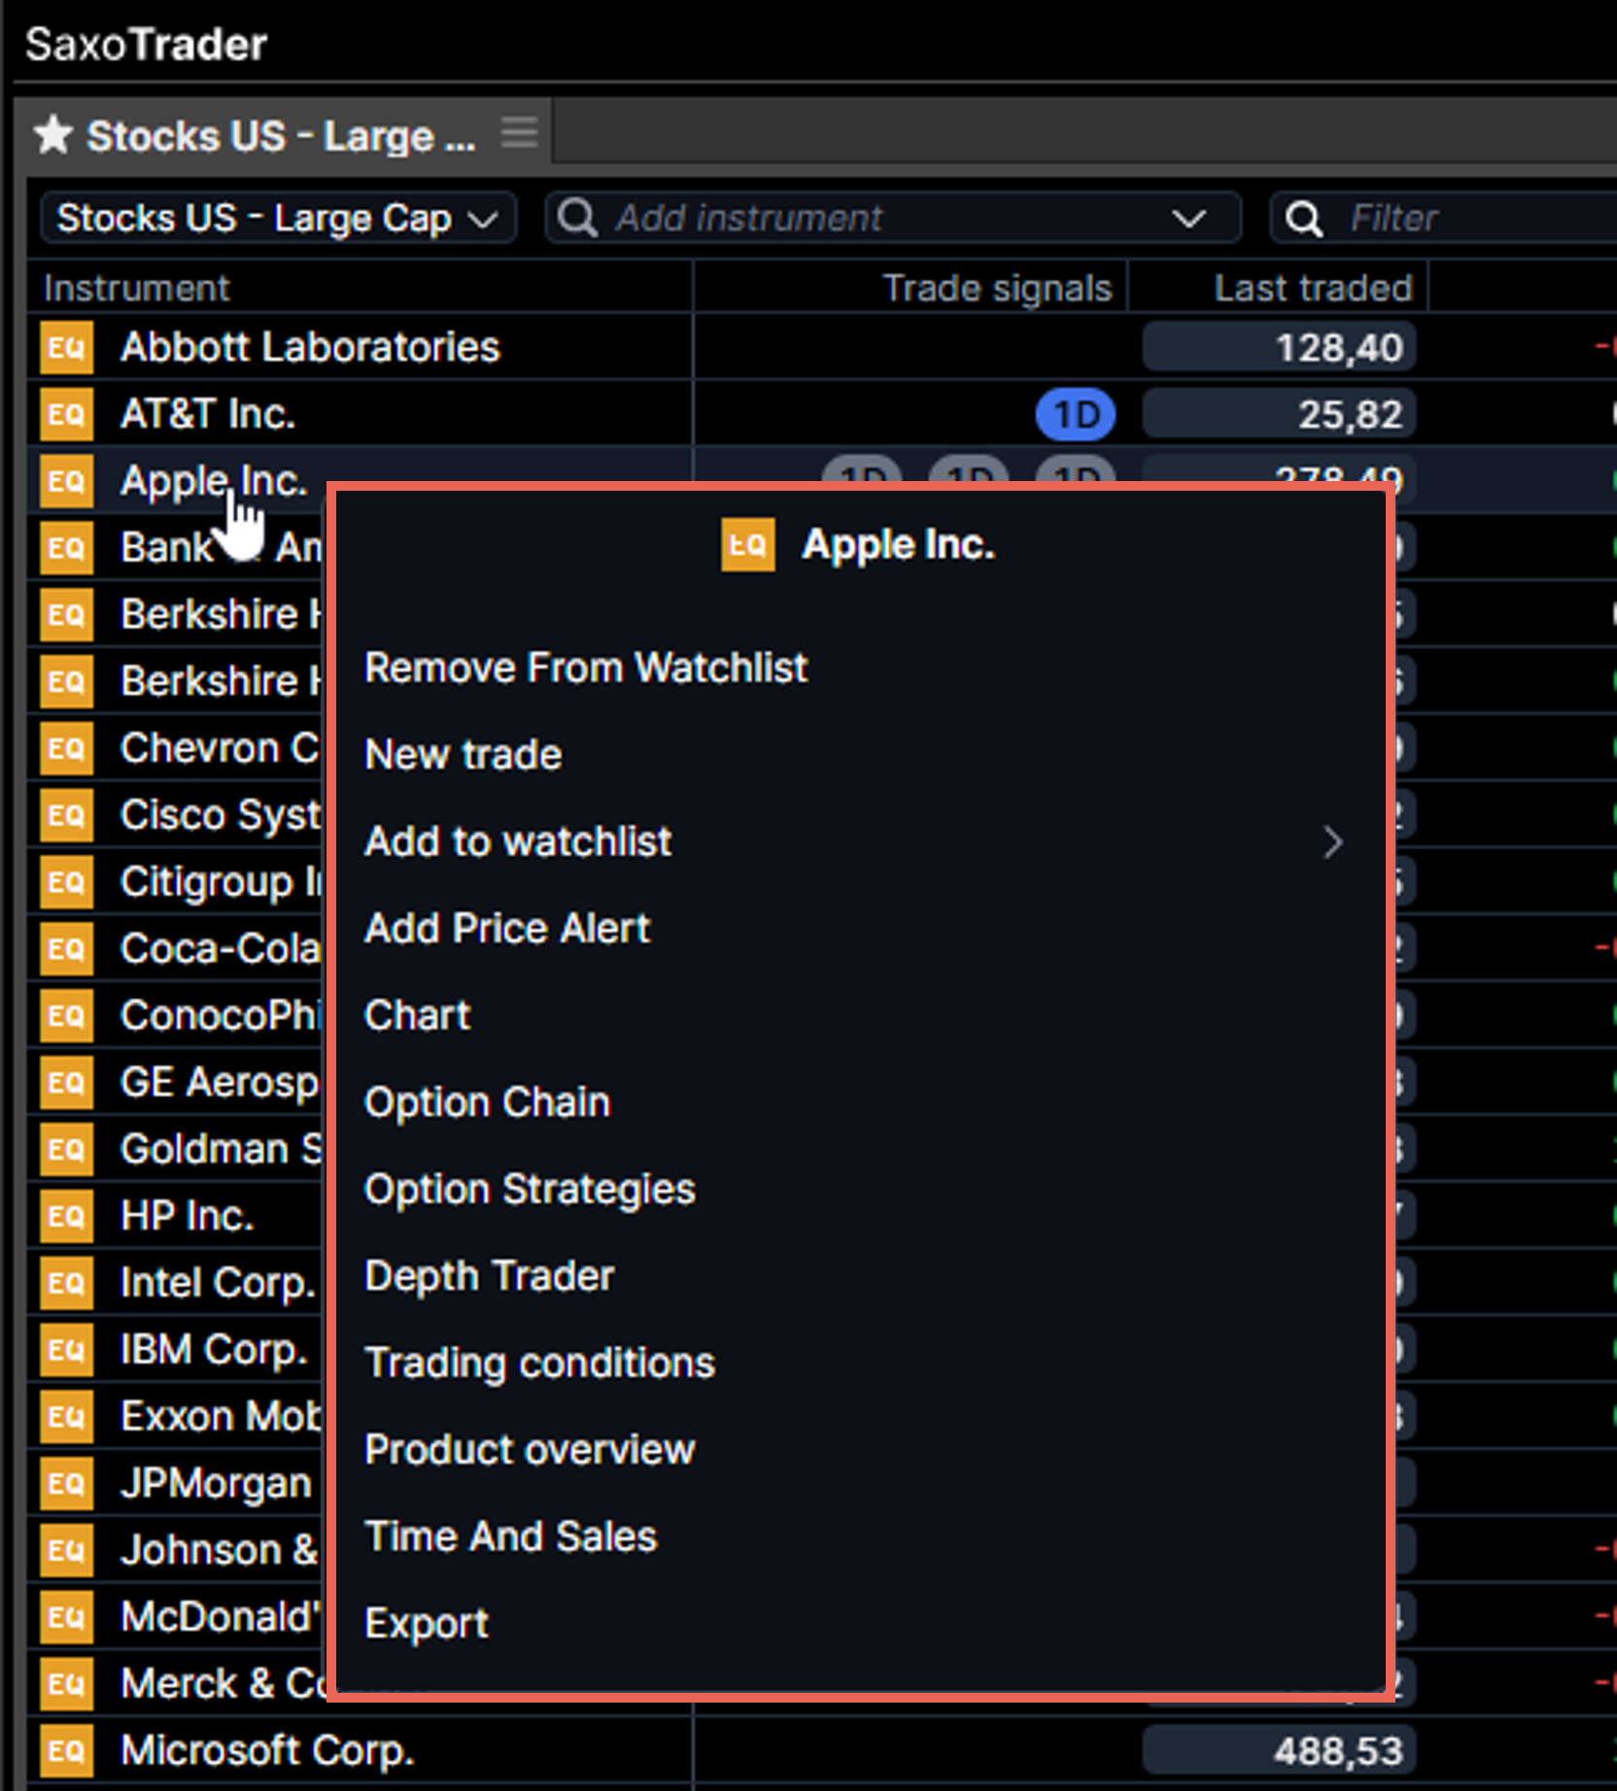The width and height of the screenshot is (1617, 1791).
Task: Click the Microsoft Corp. price button 488,53
Action: tap(1279, 1751)
